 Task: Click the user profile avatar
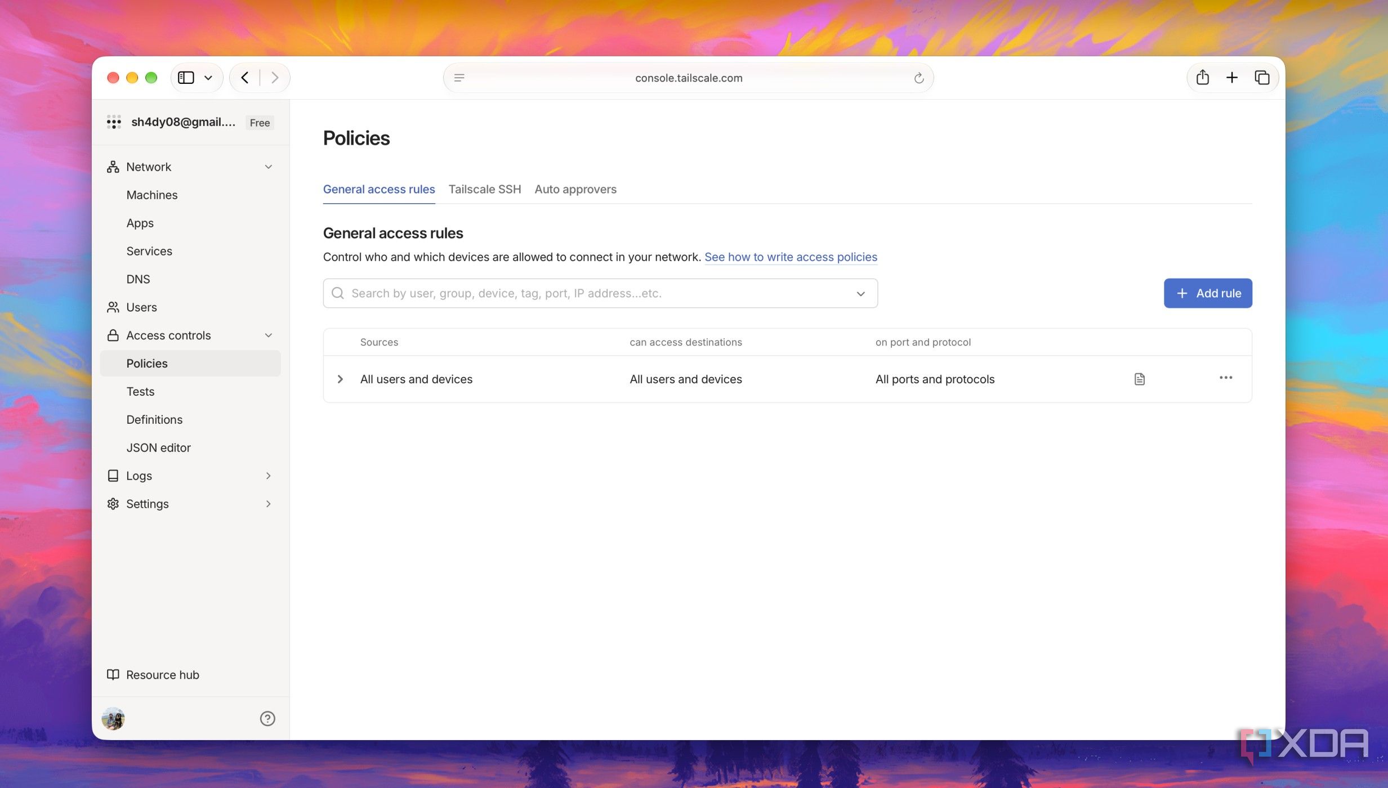coord(113,718)
